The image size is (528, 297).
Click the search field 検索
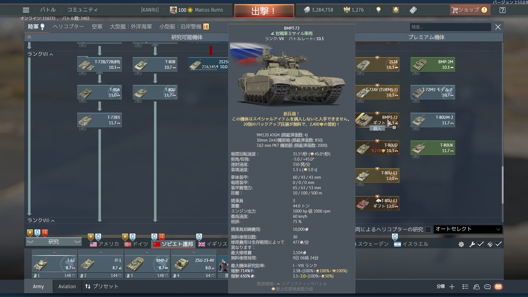point(450,27)
